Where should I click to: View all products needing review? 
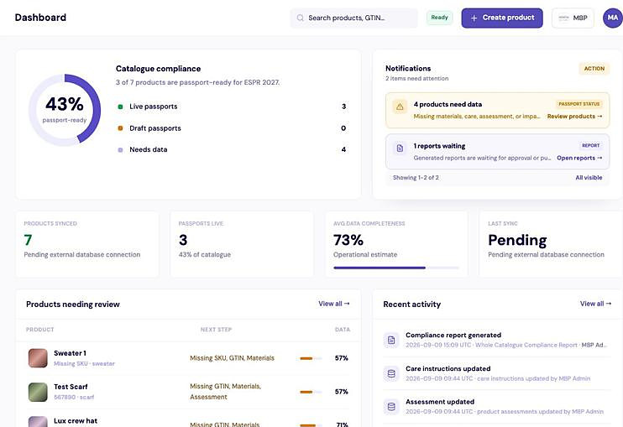(334, 304)
